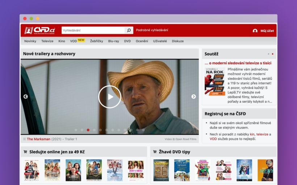Open the Po čem muži touží poster
Screen dimensions: 297x185
[32, 170]
